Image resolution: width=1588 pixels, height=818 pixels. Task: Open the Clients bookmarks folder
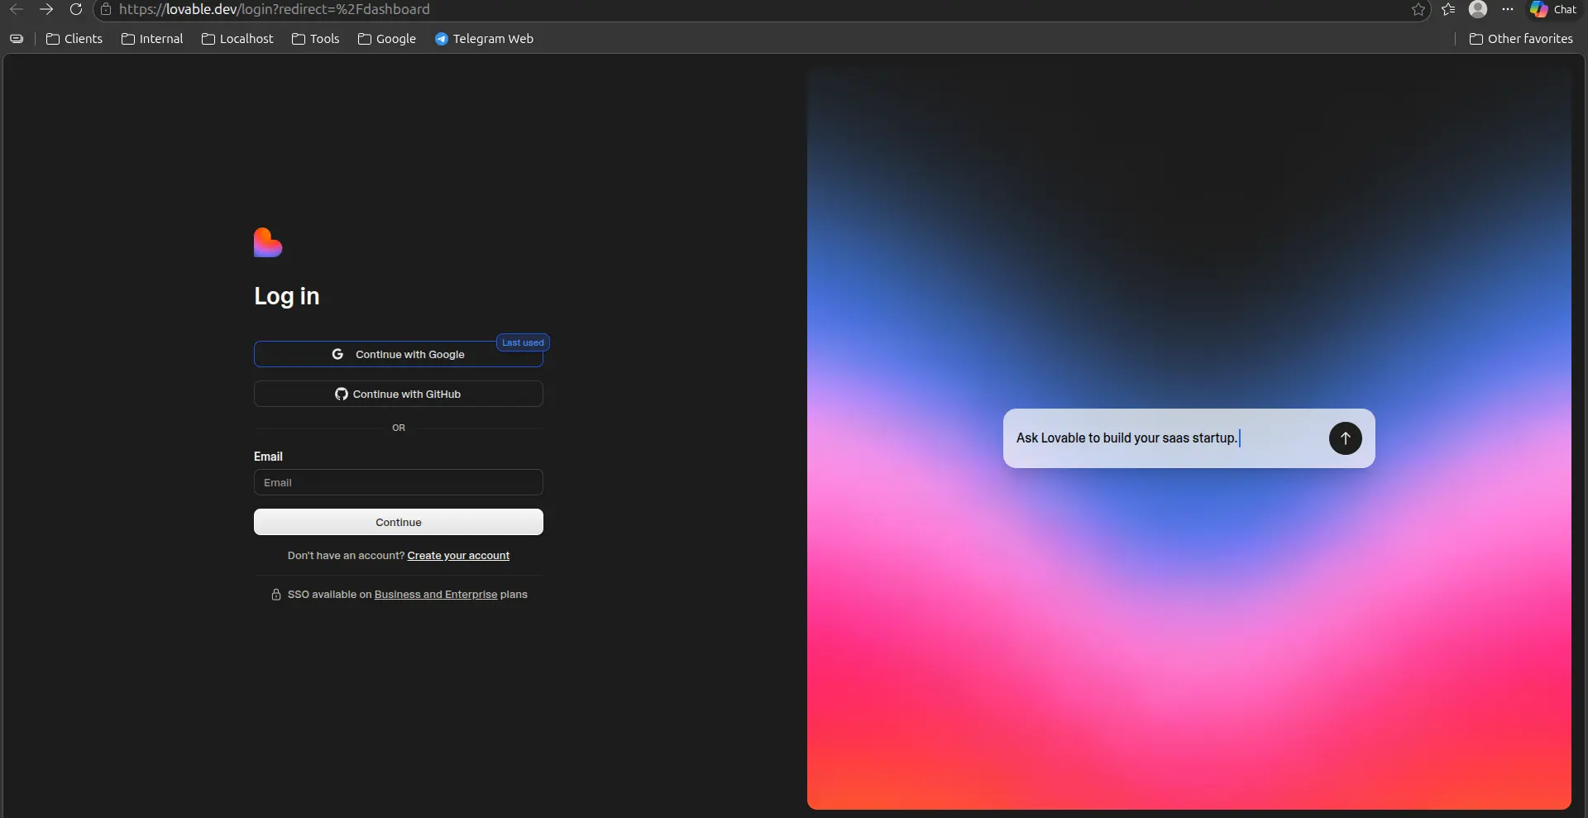74,39
